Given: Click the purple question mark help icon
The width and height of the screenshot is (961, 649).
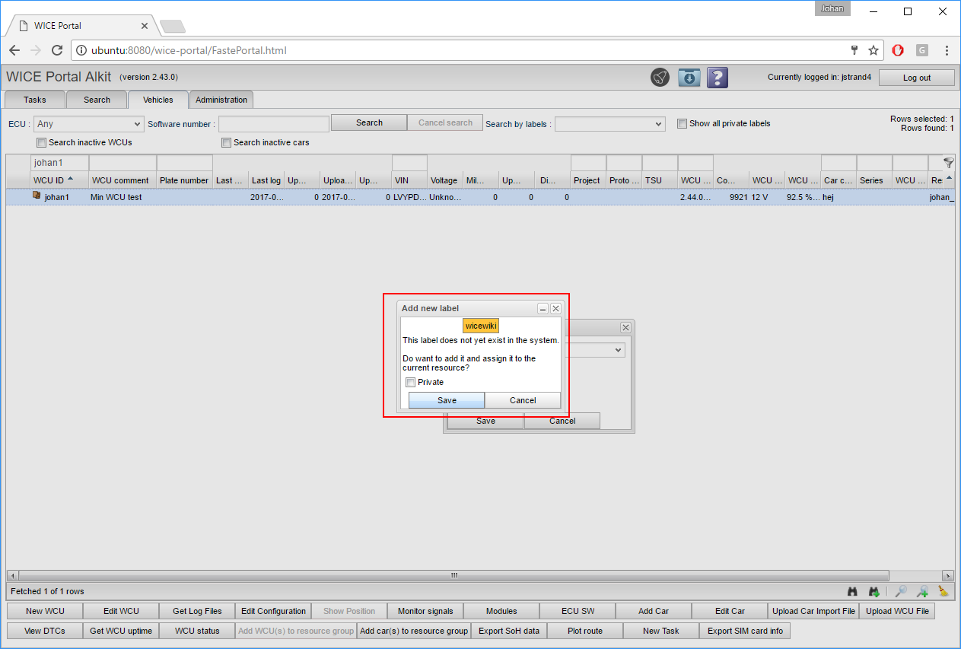Looking at the screenshot, I should point(718,78).
